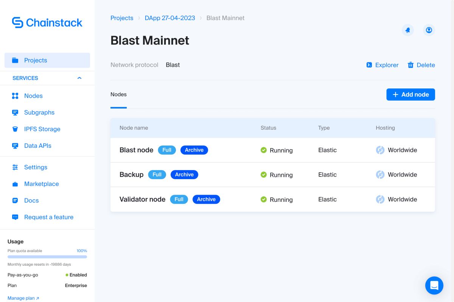
Task: Open Subgraphs in the sidebar
Action: click(39, 112)
